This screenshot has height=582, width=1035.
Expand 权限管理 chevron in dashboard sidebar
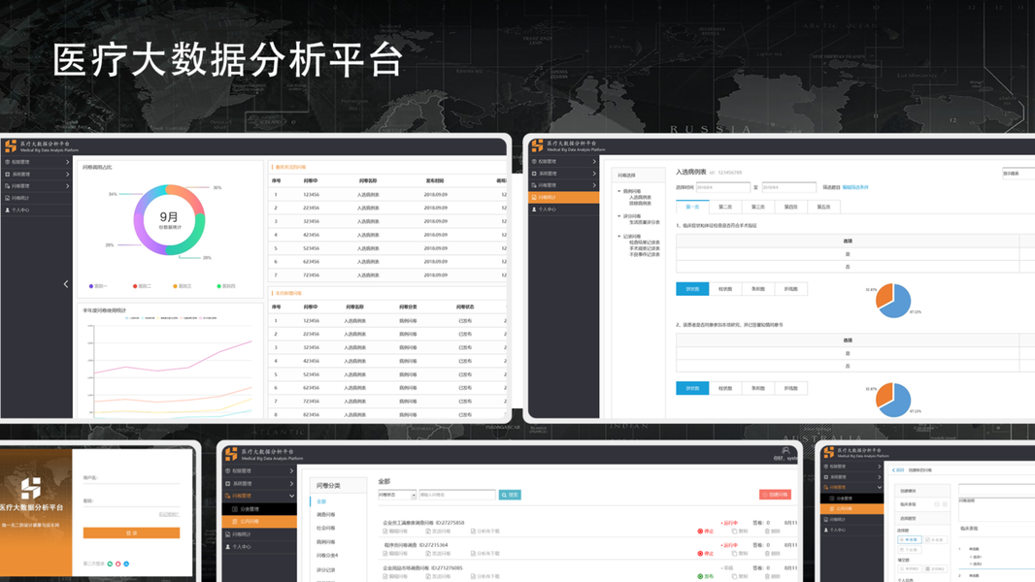click(67, 161)
